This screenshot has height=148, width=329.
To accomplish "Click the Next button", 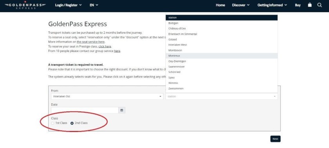I will click(x=275, y=139).
